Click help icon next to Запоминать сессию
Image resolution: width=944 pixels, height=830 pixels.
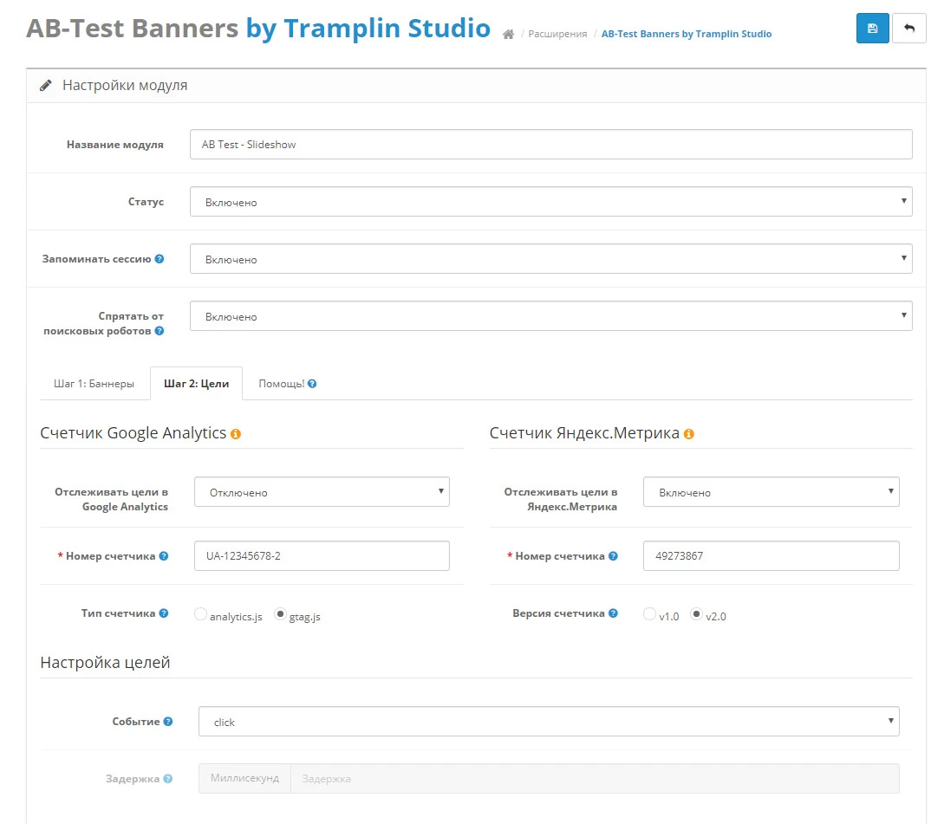(159, 259)
